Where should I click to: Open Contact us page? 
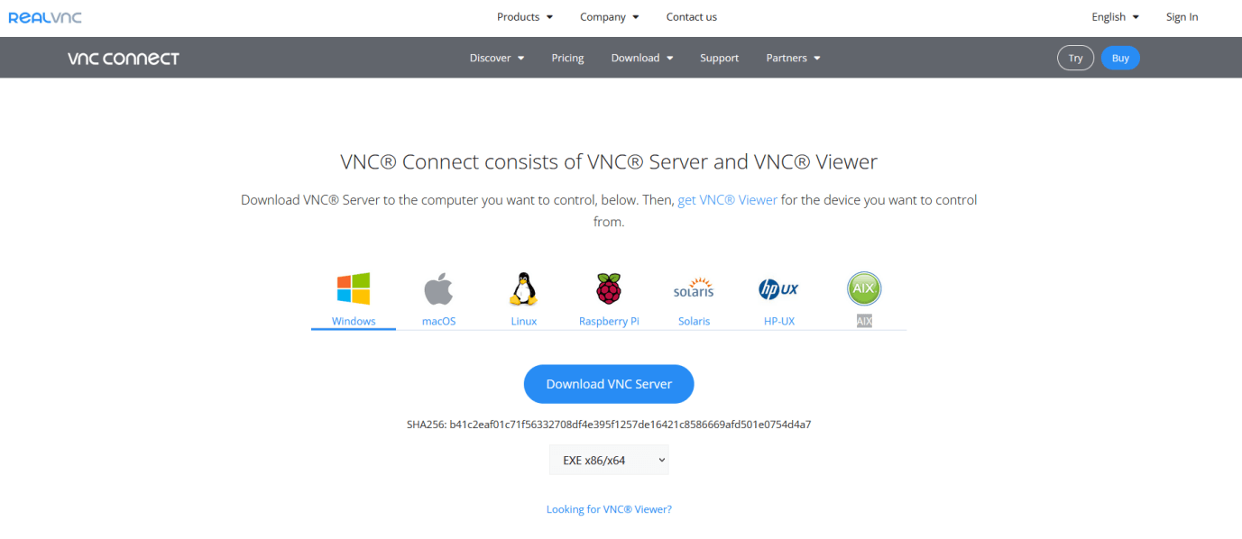(692, 17)
